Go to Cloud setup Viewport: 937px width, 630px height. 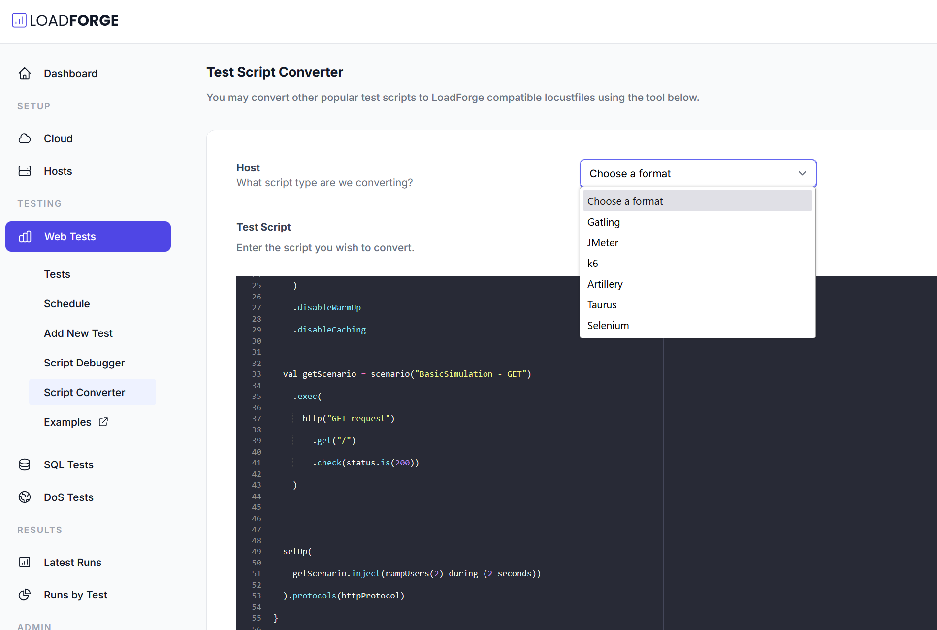tap(58, 138)
